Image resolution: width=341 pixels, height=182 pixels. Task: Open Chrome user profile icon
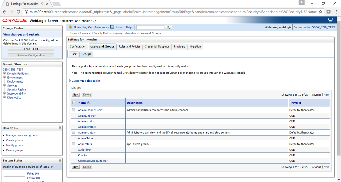pos(302,2)
